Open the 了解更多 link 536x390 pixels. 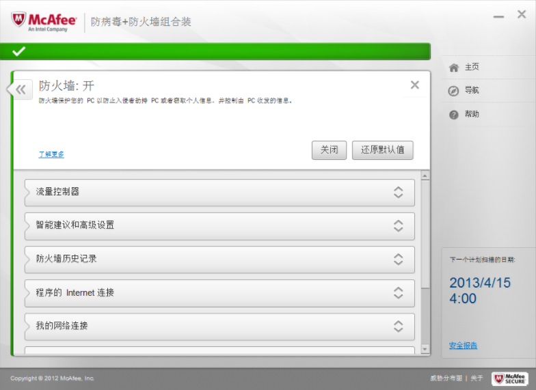(51, 154)
